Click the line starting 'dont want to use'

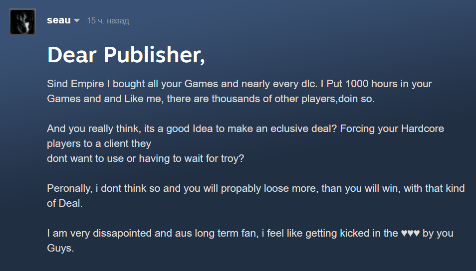[145, 158]
